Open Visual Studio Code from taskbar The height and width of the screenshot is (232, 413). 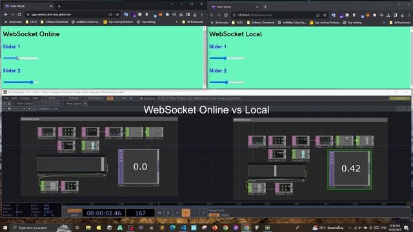point(183,227)
